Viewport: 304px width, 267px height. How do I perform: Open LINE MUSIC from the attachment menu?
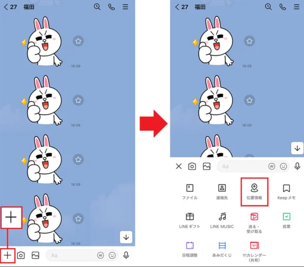[x=222, y=221]
